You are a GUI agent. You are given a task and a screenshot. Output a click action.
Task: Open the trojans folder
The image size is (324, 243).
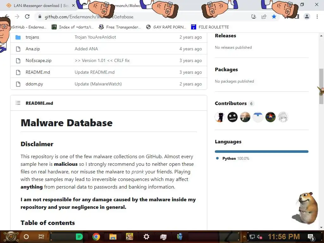[32, 37]
